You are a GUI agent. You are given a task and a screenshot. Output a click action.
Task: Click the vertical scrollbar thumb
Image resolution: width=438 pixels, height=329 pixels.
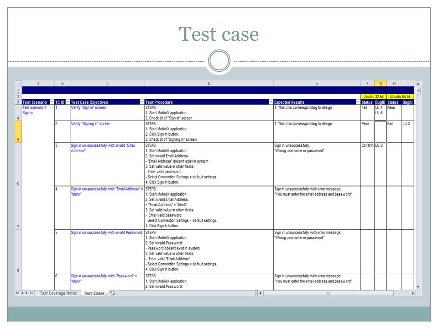point(418,90)
